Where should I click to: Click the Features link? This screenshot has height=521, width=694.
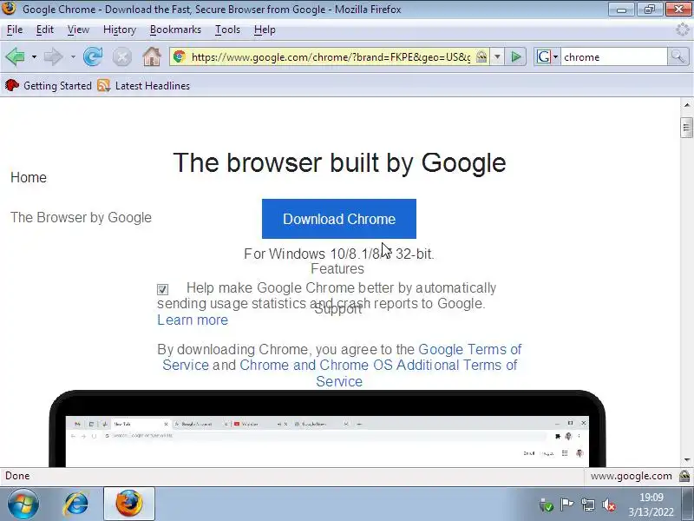click(x=337, y=268)
